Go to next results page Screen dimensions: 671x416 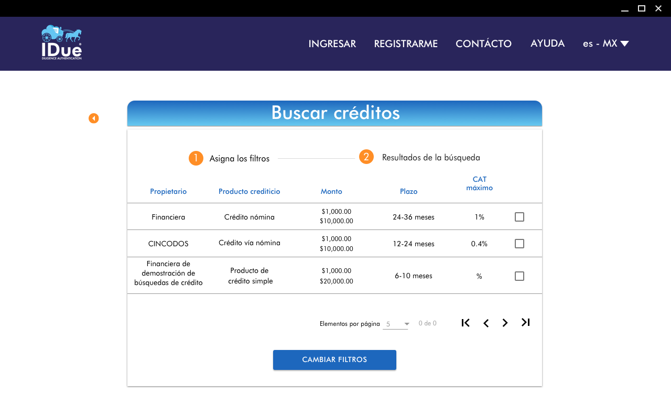505,323
